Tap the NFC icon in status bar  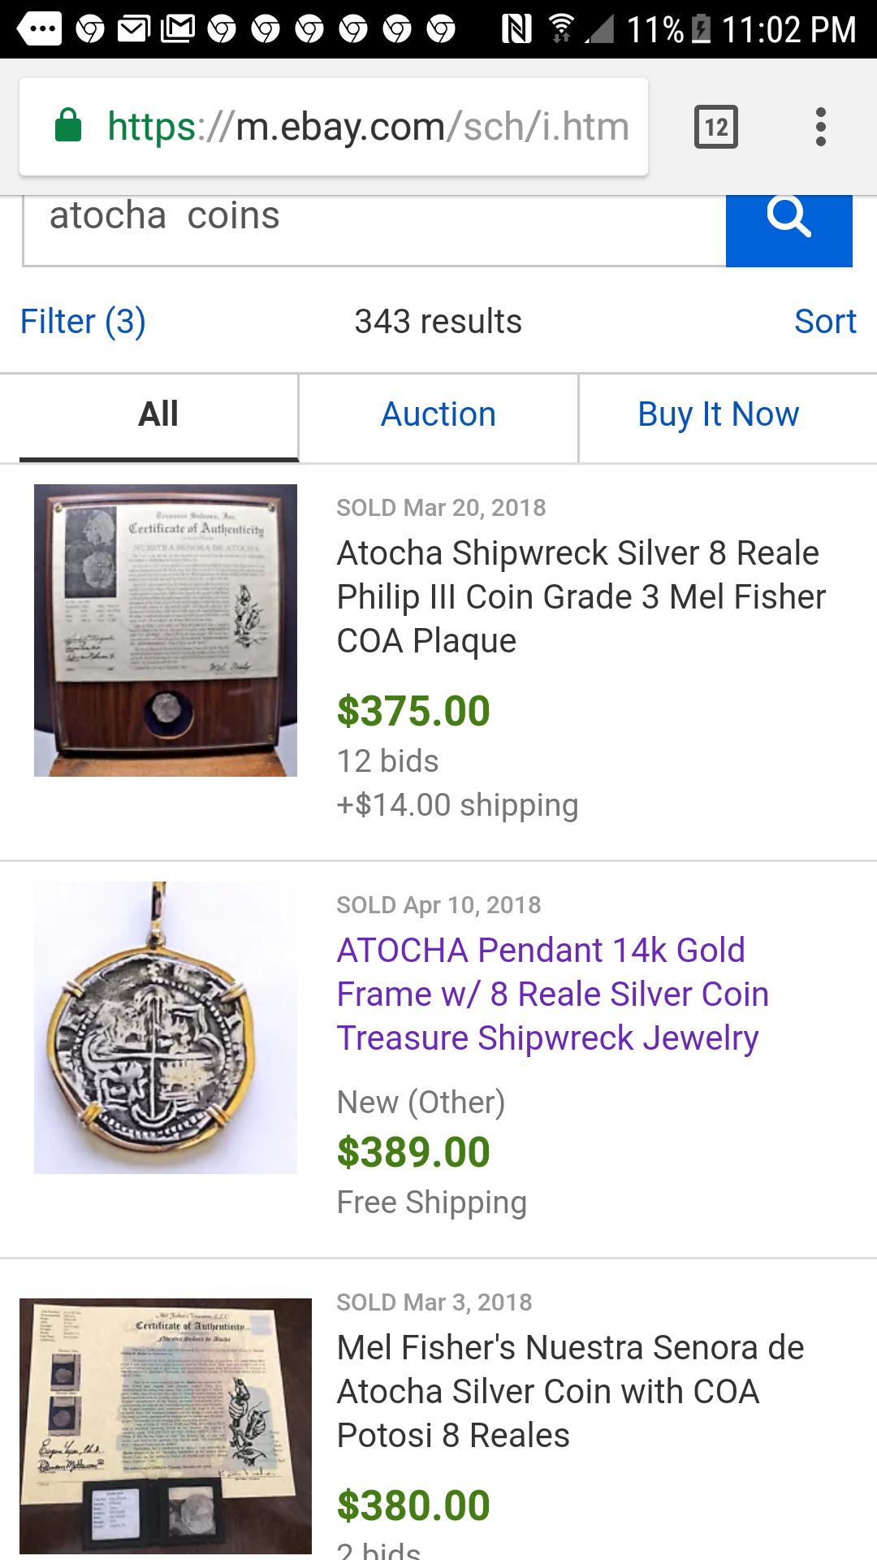click(x=516, y=29)
